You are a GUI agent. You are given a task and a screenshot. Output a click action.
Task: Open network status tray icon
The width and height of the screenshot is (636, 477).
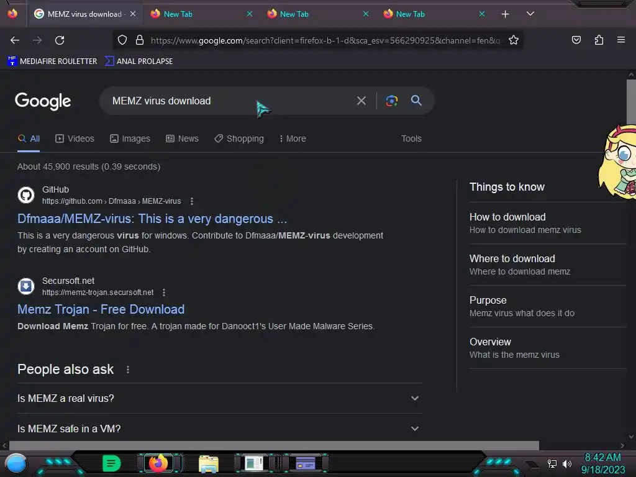552,463
